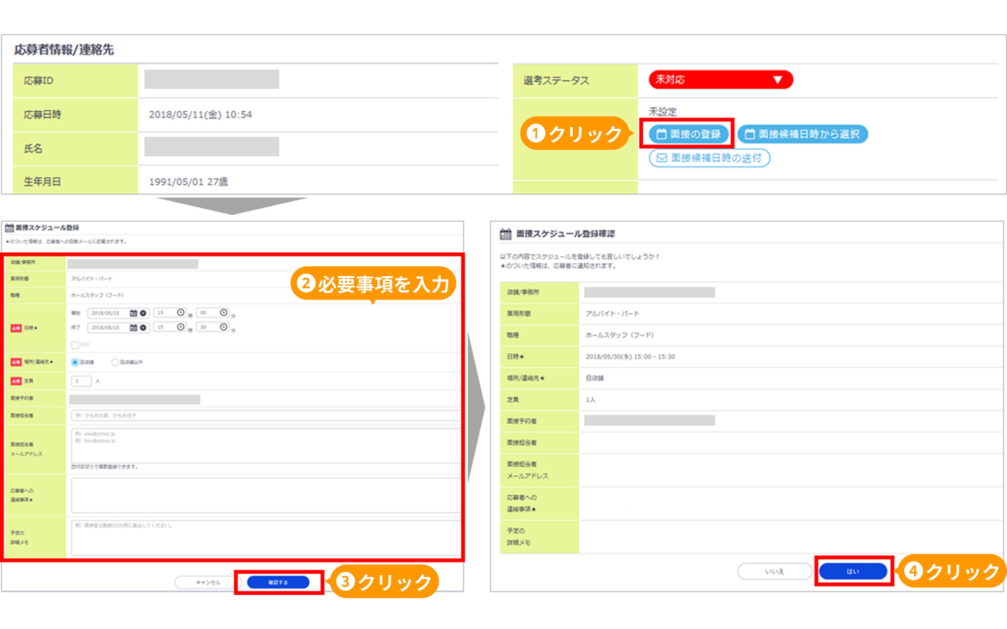Click the いいえ button
Image resolution: width=1007 pixels, height=629 pixels.
click(x=774, y=571)
